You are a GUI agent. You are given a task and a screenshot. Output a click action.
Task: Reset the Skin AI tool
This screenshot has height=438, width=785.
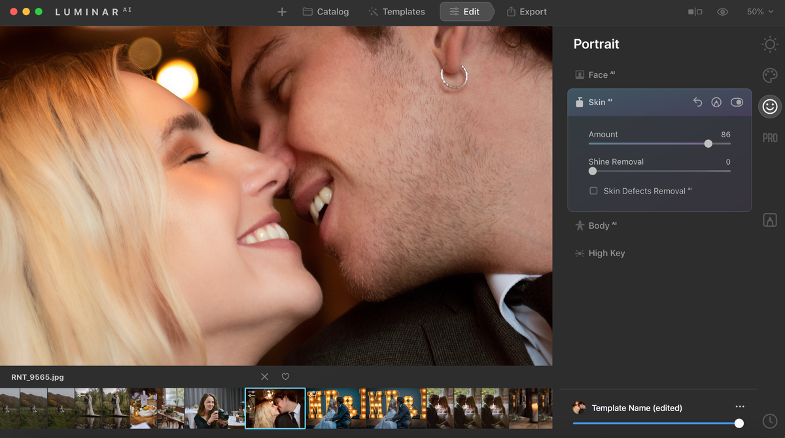(697, 102)
